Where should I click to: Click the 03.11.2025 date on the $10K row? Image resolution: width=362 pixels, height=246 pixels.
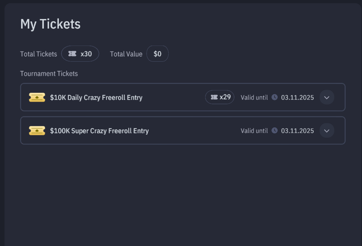pos(297,98)
